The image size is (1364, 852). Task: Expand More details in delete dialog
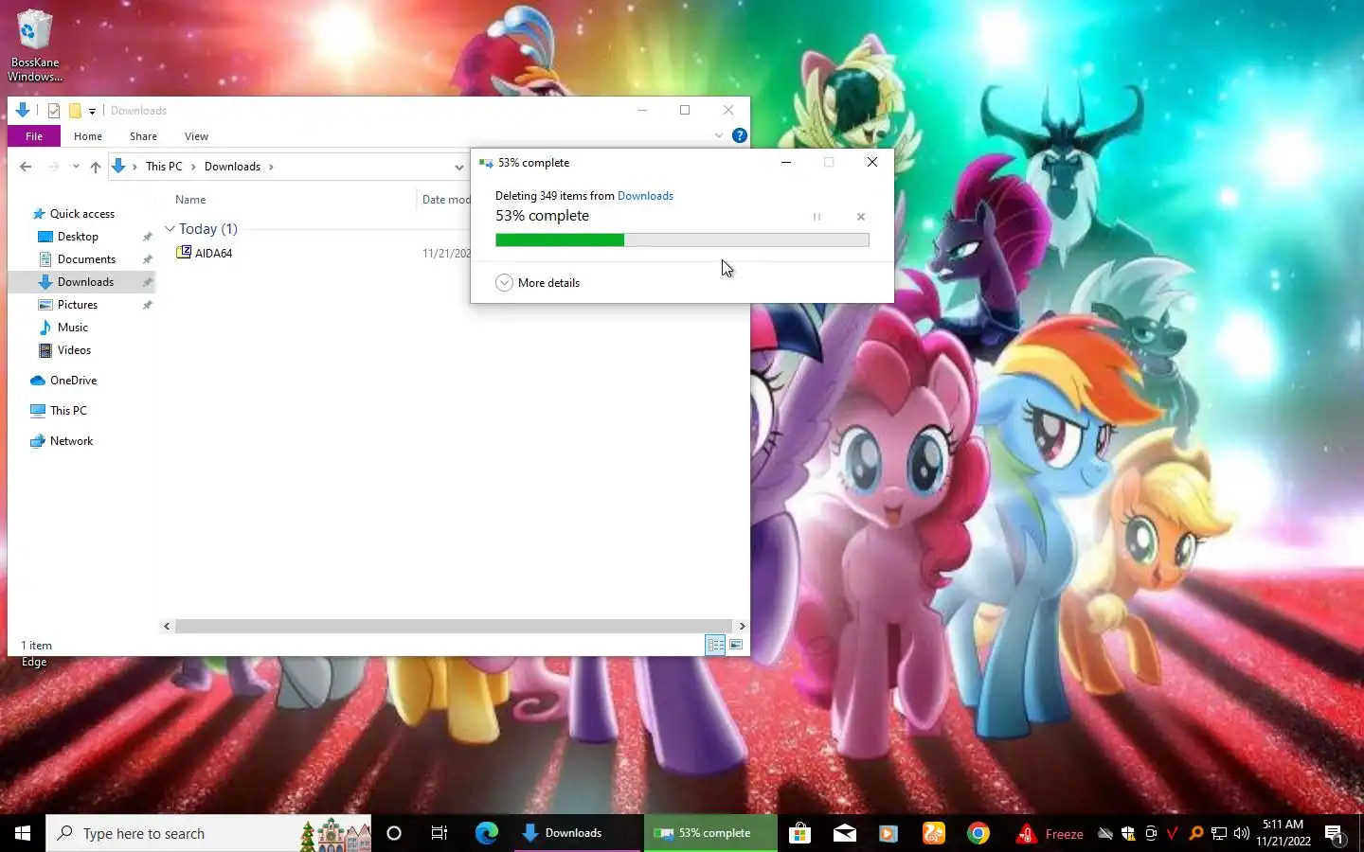(538, 283)
